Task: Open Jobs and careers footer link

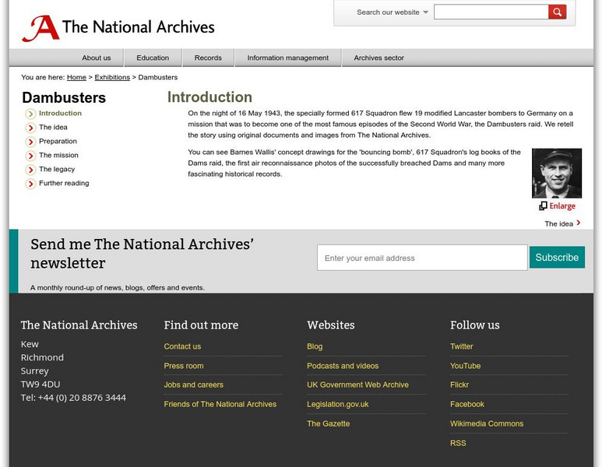Action: (x=193, y=384)
